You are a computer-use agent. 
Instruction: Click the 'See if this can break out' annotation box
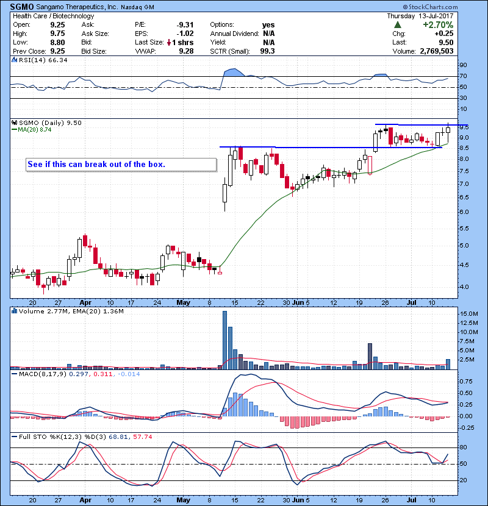(121, 164)
